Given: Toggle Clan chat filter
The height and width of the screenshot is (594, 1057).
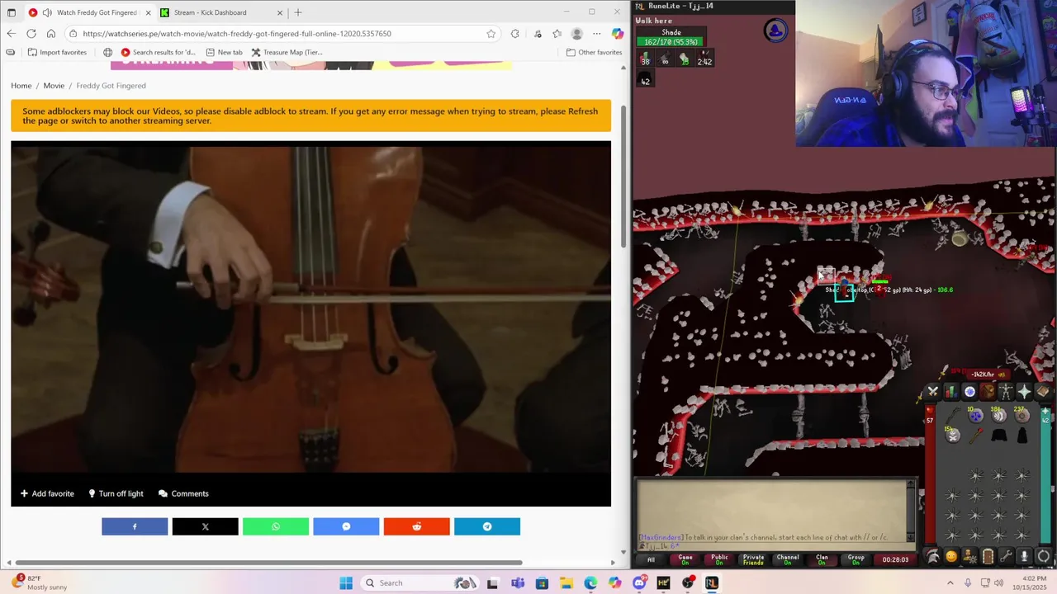Looking at the screenshot, I should point(822,559).
